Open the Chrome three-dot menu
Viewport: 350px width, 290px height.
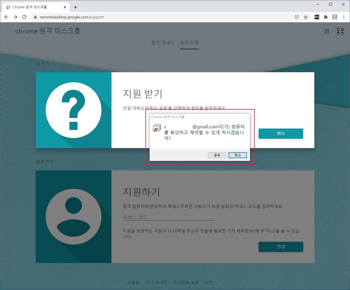tap(344, 17)
